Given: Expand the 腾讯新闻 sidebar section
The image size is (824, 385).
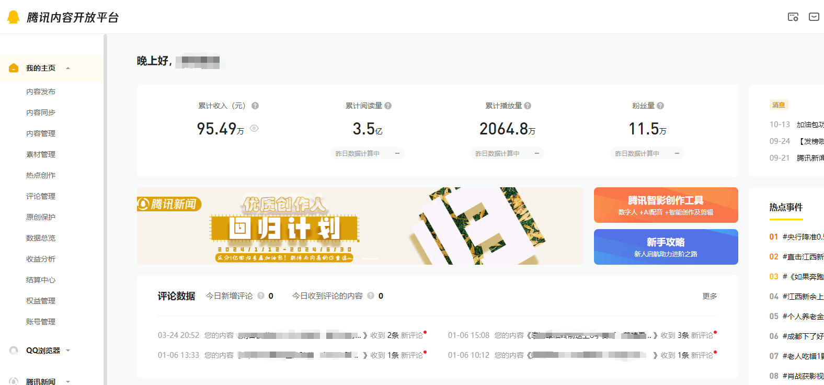Looking at the screenshot, I should (68, 381).
